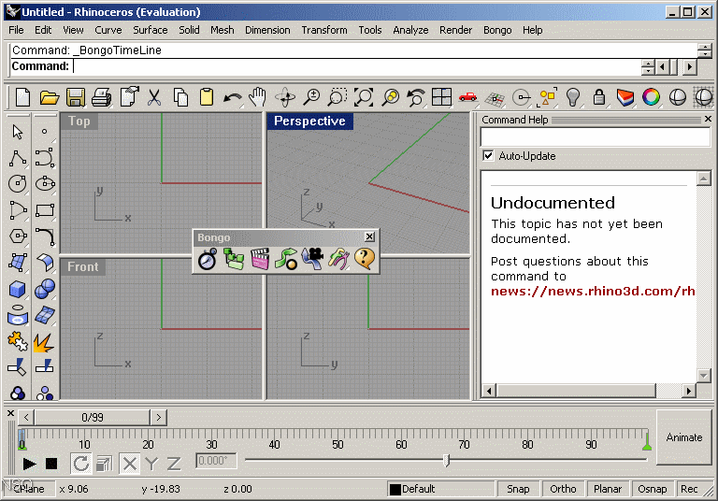
Task: Click the timeline start marker at 0
Action: 22,439
